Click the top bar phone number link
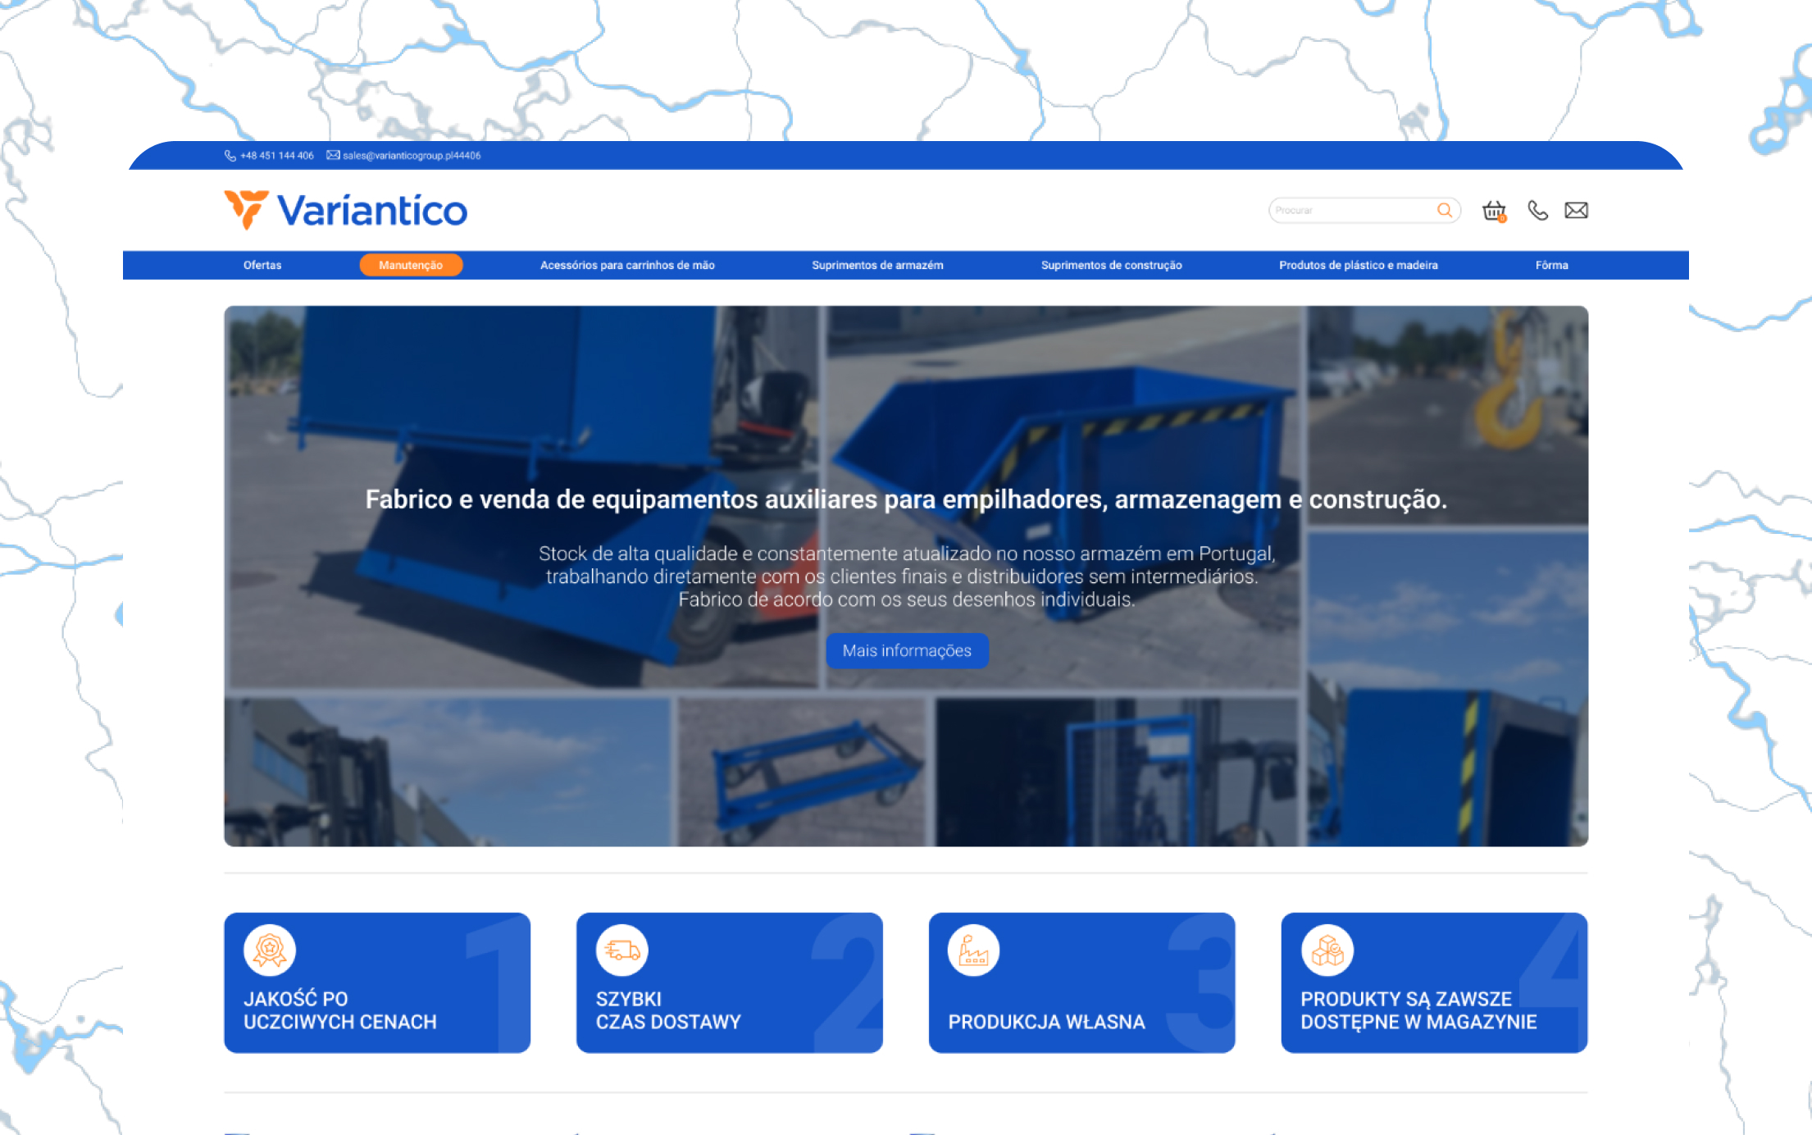This screenshot has width=1812, height=1135. (276, 156)
